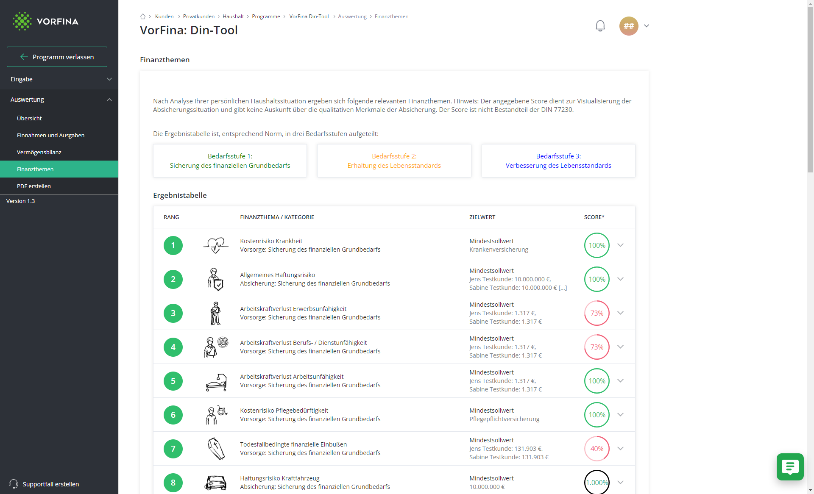Go to Privatkunden breadcrumb
814x494 pixels.
pos(199,17)
